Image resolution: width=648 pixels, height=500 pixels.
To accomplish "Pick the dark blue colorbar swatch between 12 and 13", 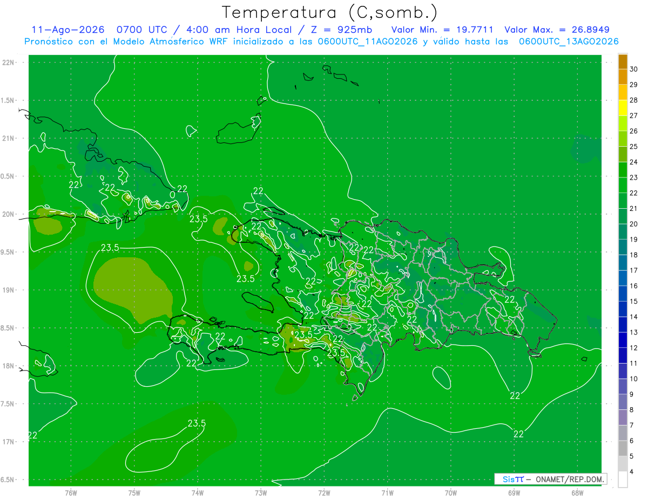I will click(x=623, y=340).
